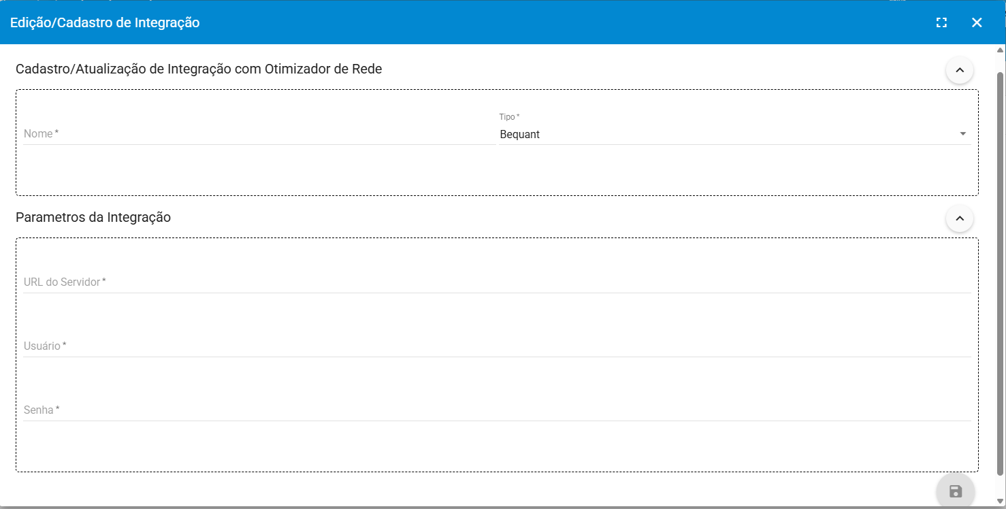
Task: Click the Usuário input field
Action: click(497, 346)
